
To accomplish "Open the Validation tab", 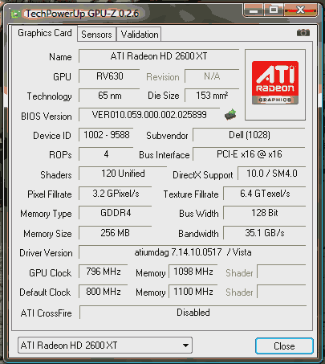I will tap(140, 35).
